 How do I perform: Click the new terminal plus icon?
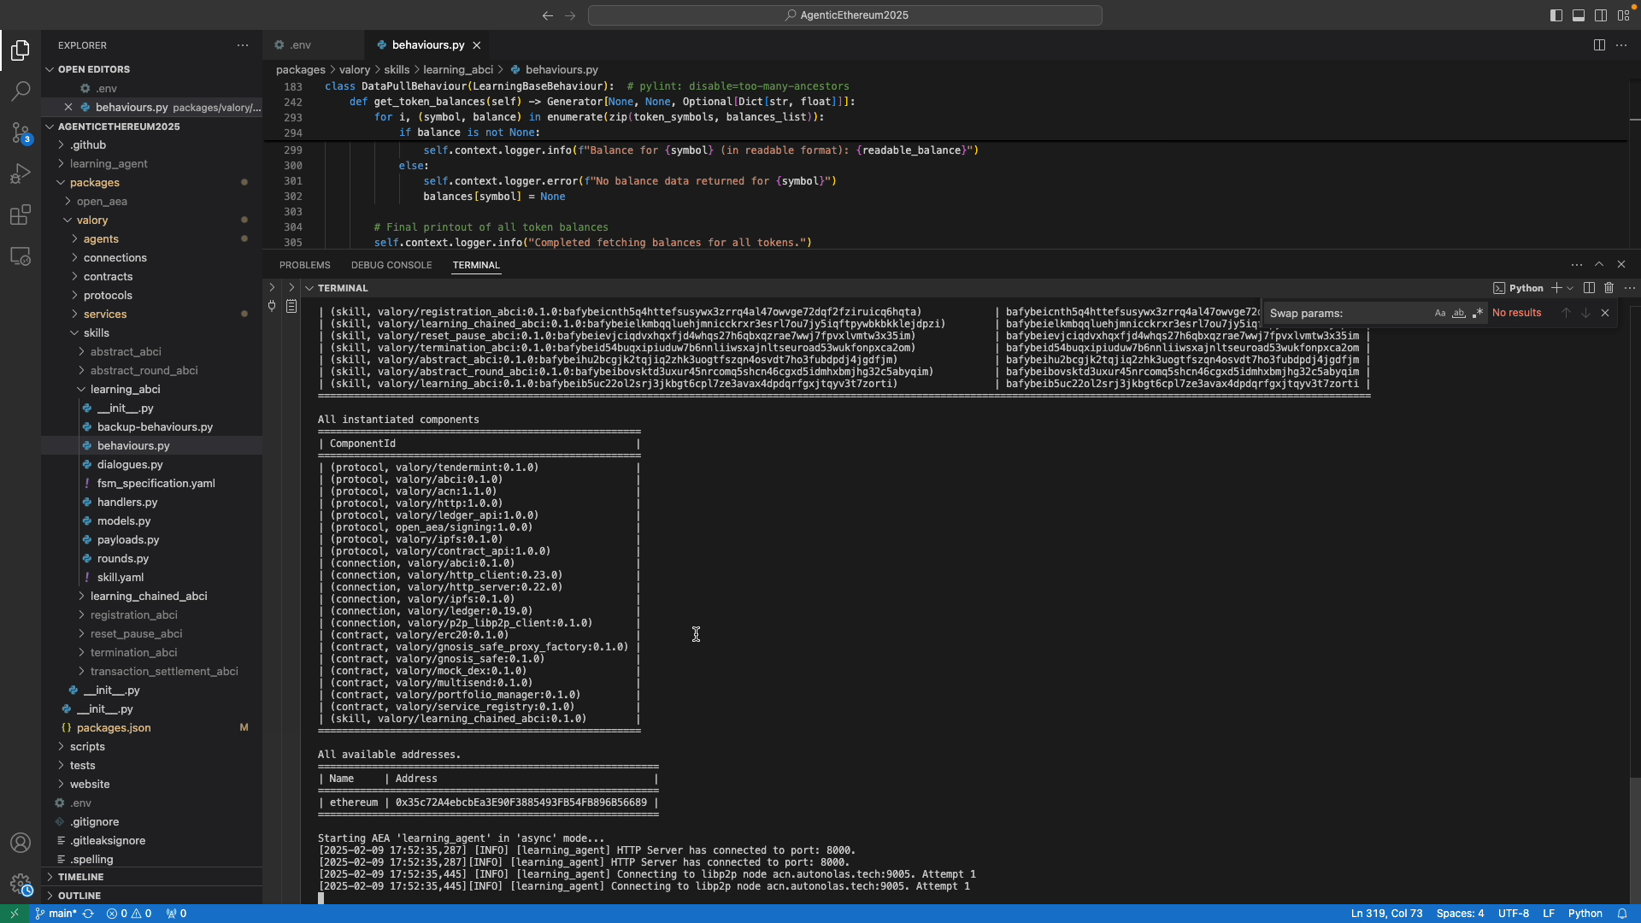(x=1556, y=288)
